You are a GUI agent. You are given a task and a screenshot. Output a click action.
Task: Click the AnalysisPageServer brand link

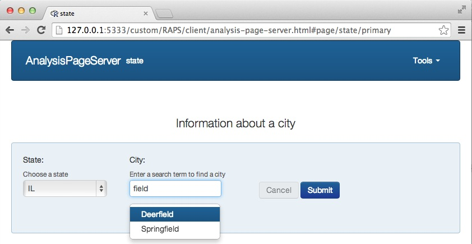point(73,61)
